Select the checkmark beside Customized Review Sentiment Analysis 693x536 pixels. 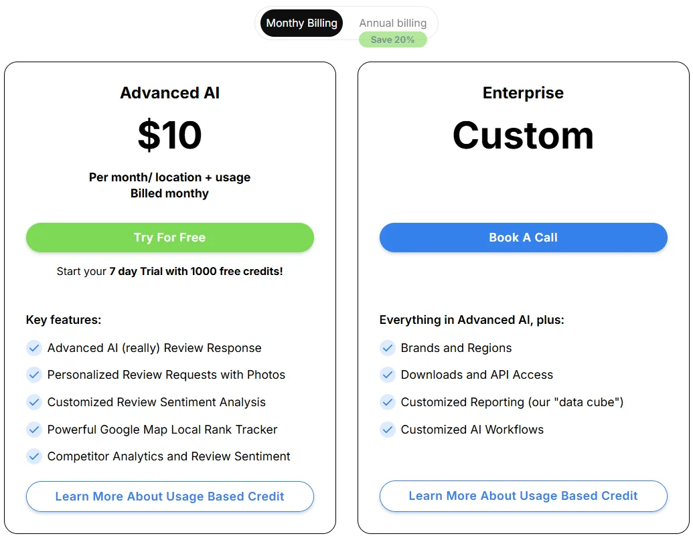(x=34, y=402)
